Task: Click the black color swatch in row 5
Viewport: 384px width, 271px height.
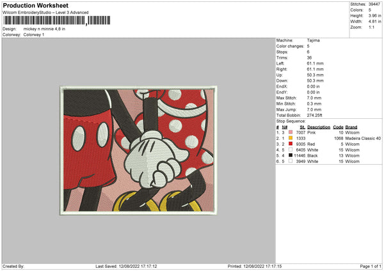Action: click(291, 155)
